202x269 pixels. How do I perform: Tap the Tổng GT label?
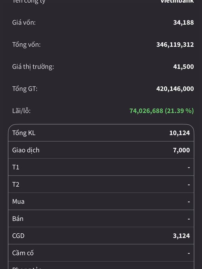point(25,89)
